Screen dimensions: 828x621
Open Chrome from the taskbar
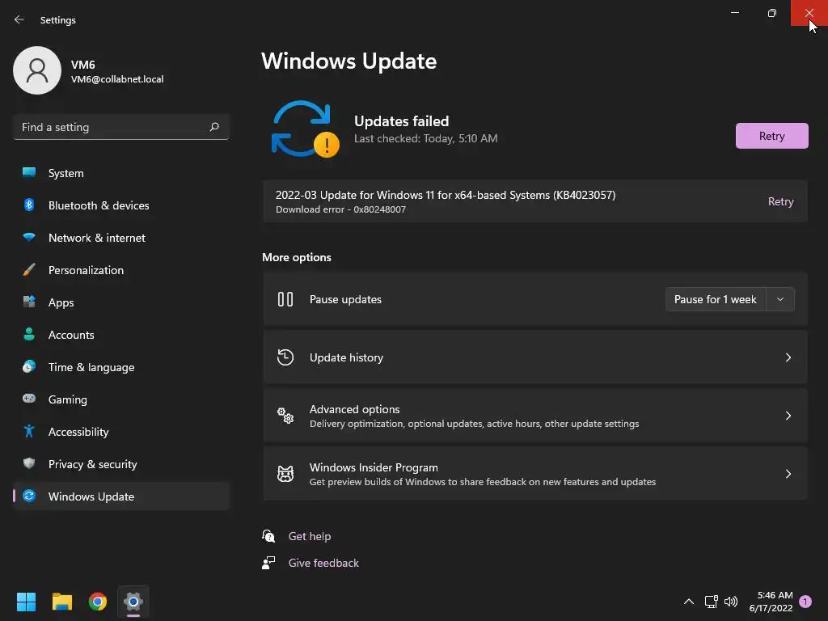click(x=98, y=602)
